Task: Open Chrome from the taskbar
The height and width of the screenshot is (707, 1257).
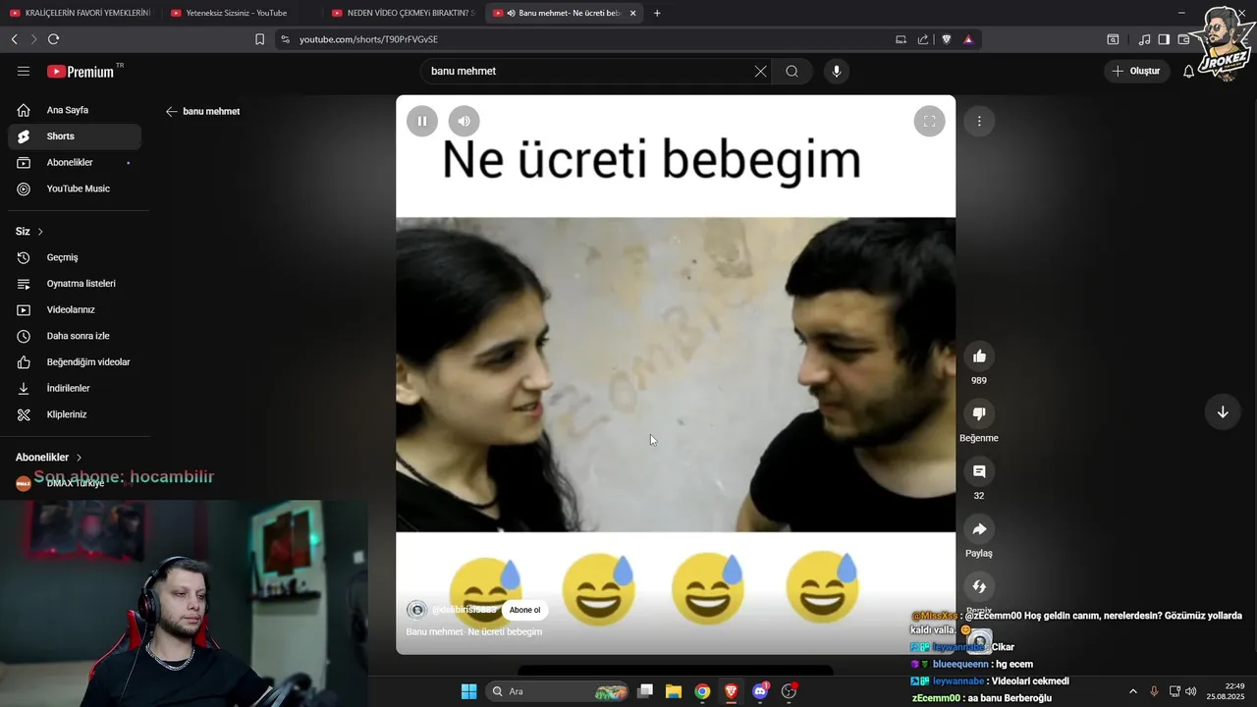Action: tap(702, 691)
